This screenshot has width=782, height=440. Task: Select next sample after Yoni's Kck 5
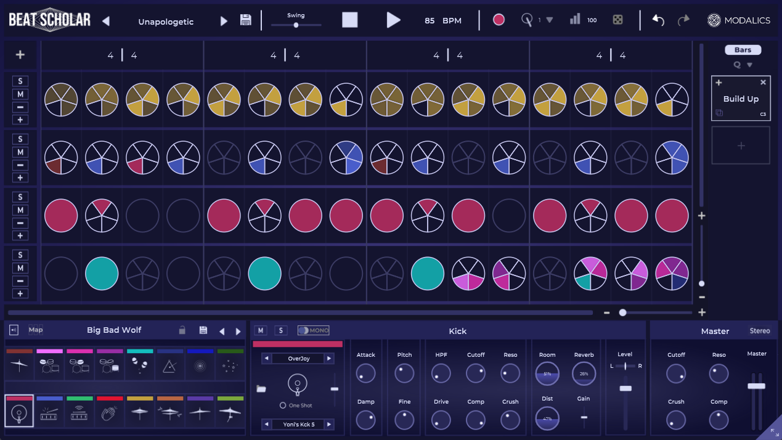pyautogui.click(x=330, y=424)
